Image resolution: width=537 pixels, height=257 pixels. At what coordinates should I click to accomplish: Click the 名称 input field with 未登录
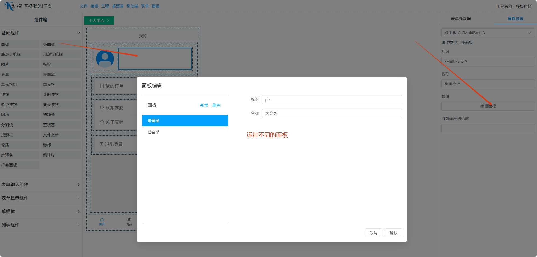coord(332,113)
